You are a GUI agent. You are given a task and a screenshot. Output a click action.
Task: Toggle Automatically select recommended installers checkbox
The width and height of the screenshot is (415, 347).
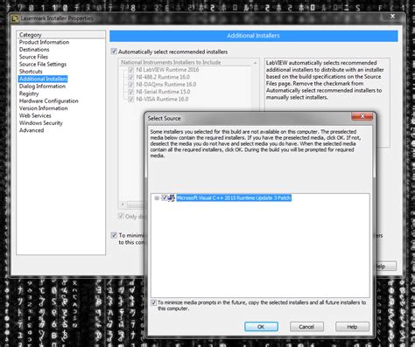[114, 52]
